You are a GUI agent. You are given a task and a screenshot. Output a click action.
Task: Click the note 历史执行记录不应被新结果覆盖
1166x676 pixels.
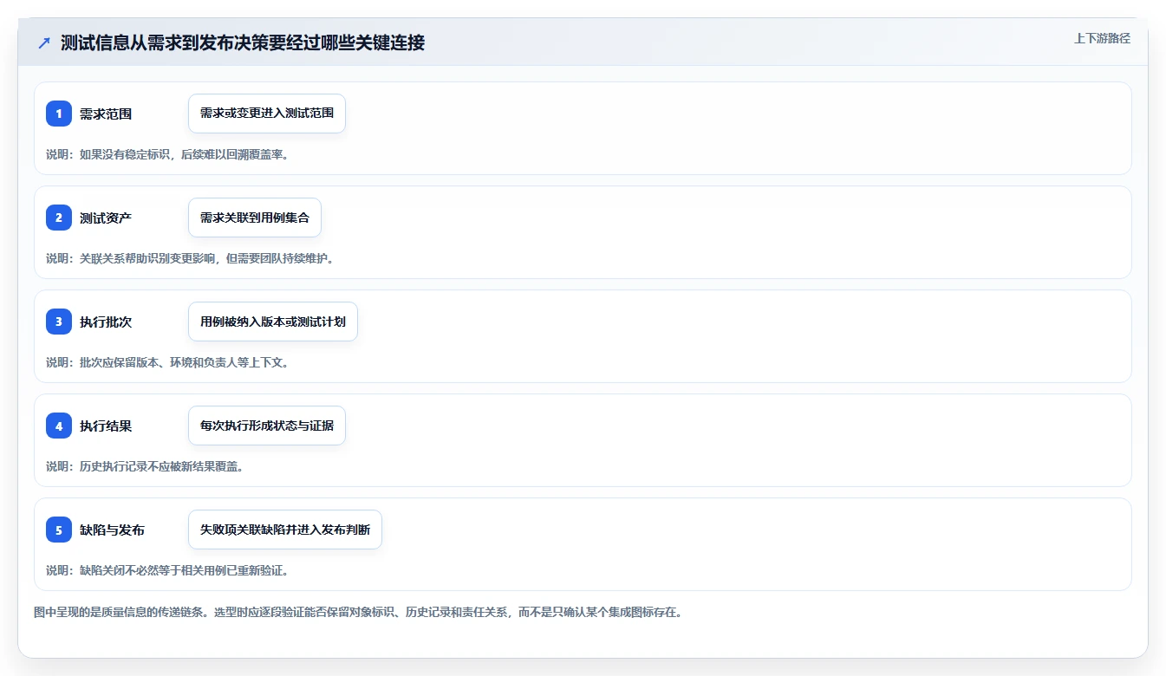[x=145, y=466]
